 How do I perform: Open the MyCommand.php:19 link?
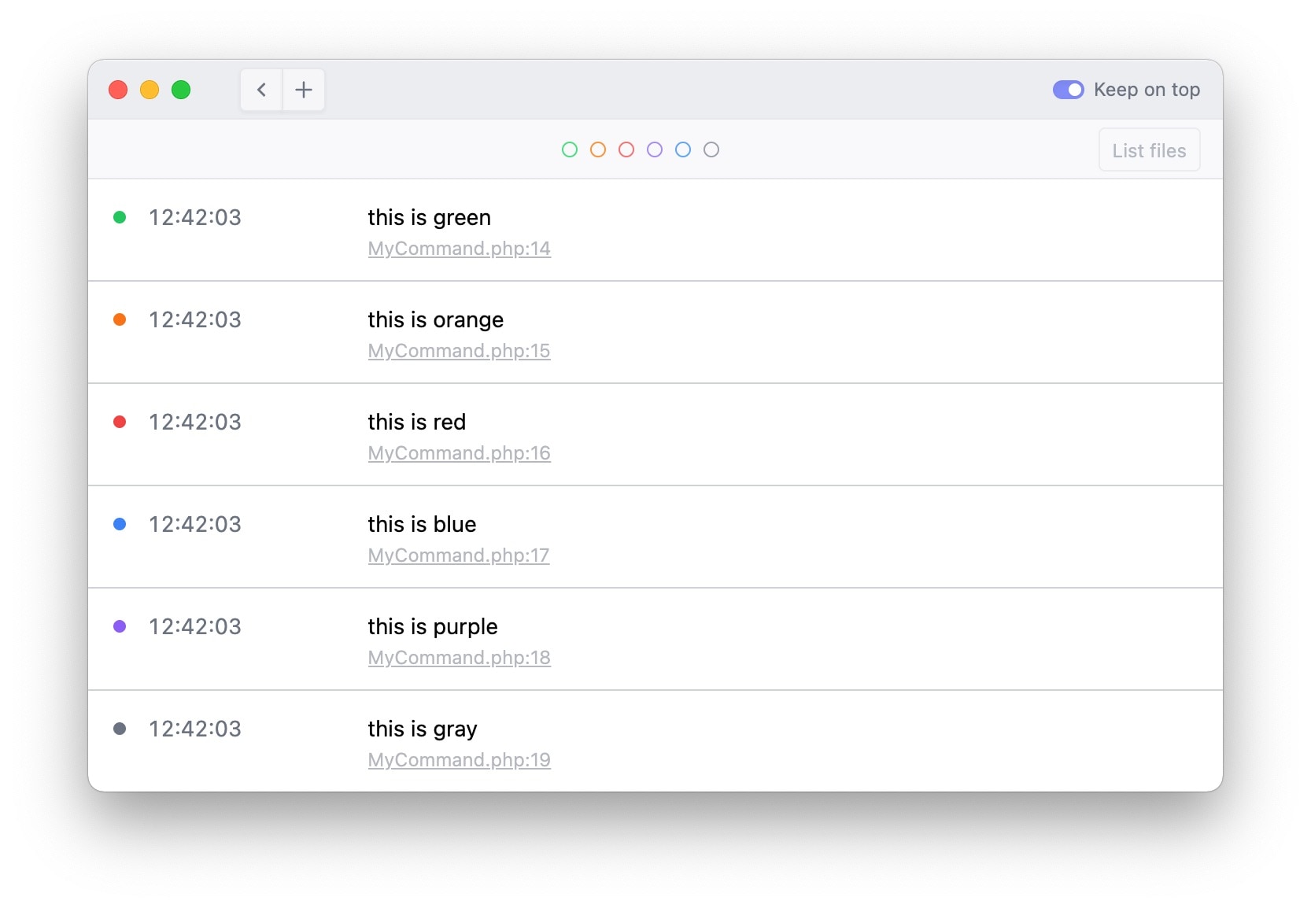[459, 760]
